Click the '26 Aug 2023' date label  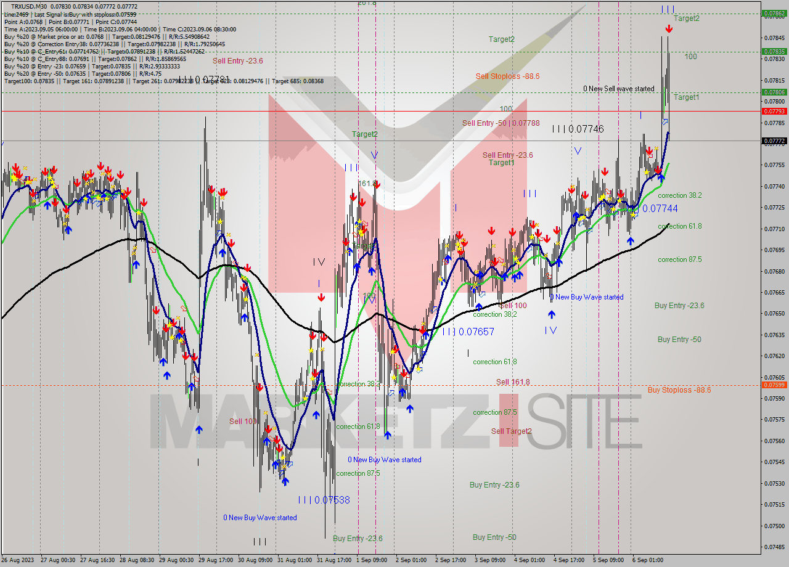click(18, 560)
